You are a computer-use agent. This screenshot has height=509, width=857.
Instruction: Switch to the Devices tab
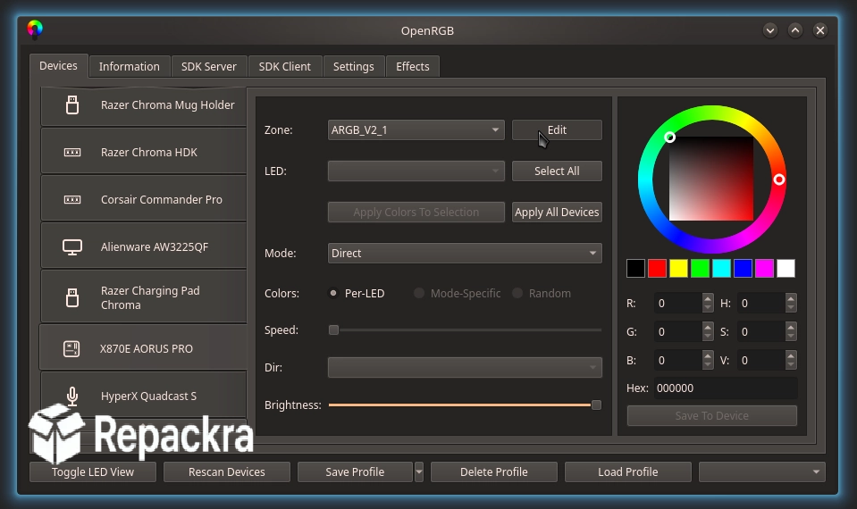[58, 66]
